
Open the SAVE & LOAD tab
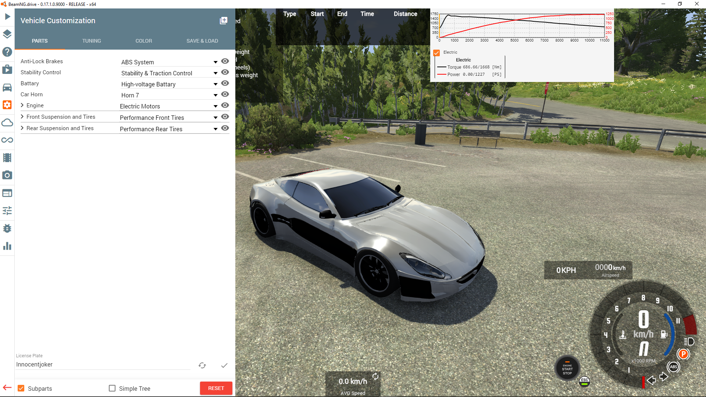pos(202,41)
